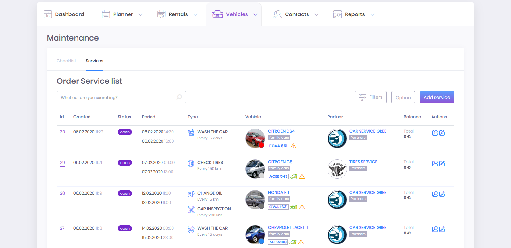The height and width of the screenshot is (248, 511).
Task: Click edit icon for service order 30
Action: pos(442,133)
